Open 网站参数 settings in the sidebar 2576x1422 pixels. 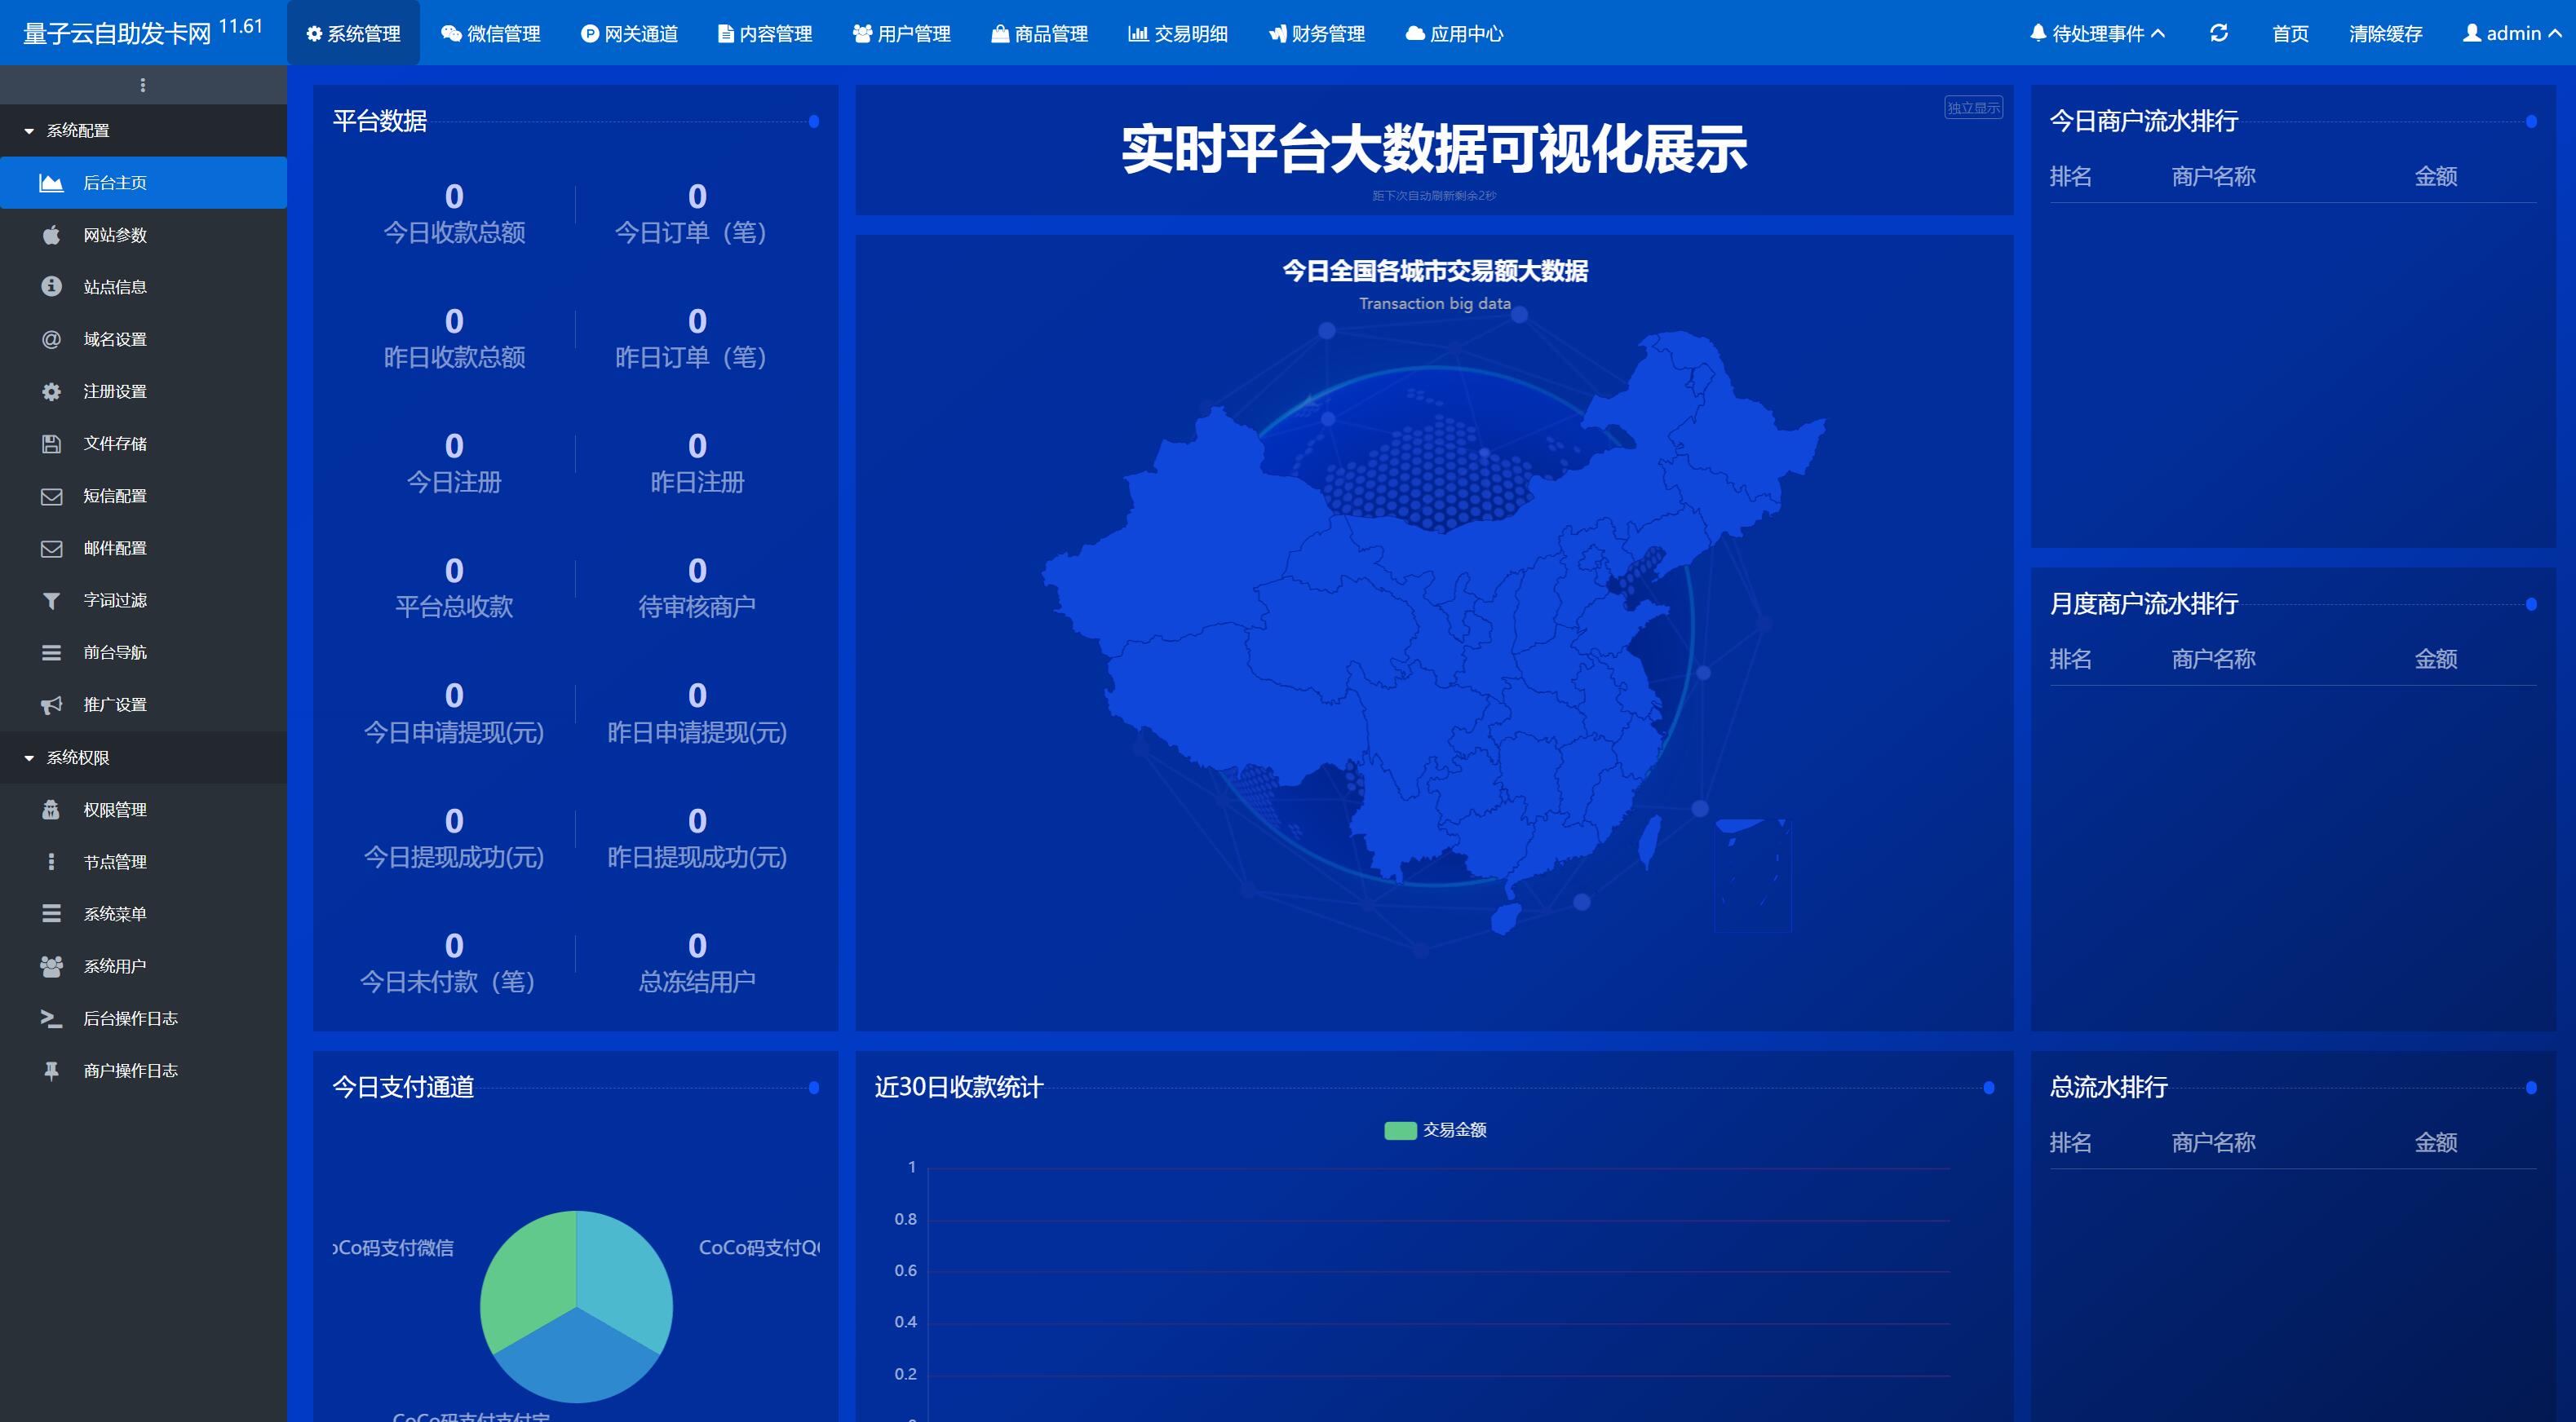114,235
